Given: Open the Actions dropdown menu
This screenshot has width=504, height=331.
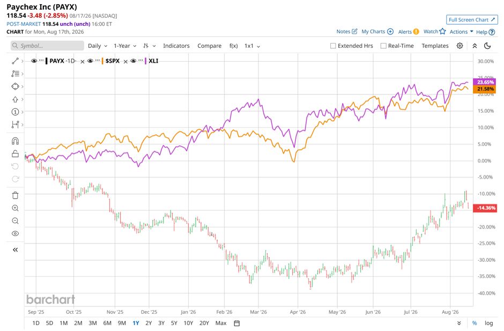Looking at the screenshot, I should click(461, 32).
